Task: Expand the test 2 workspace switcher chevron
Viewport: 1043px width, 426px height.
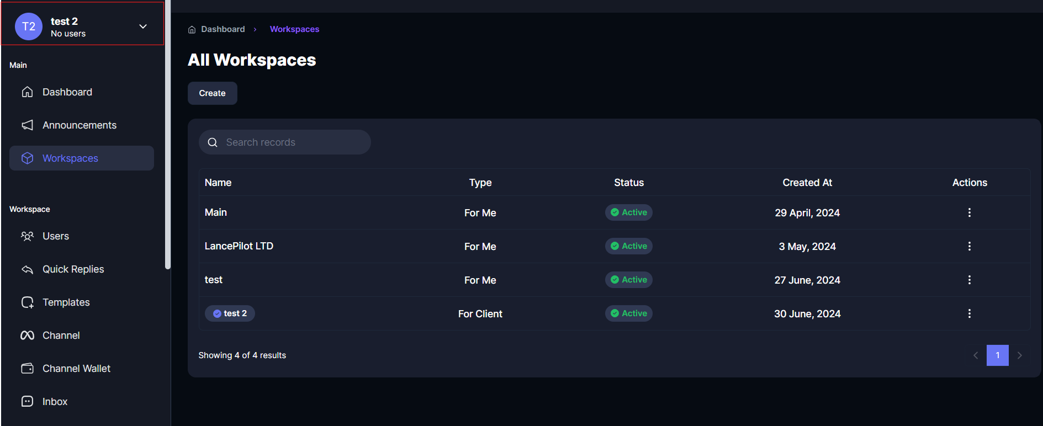Action: 143,26
